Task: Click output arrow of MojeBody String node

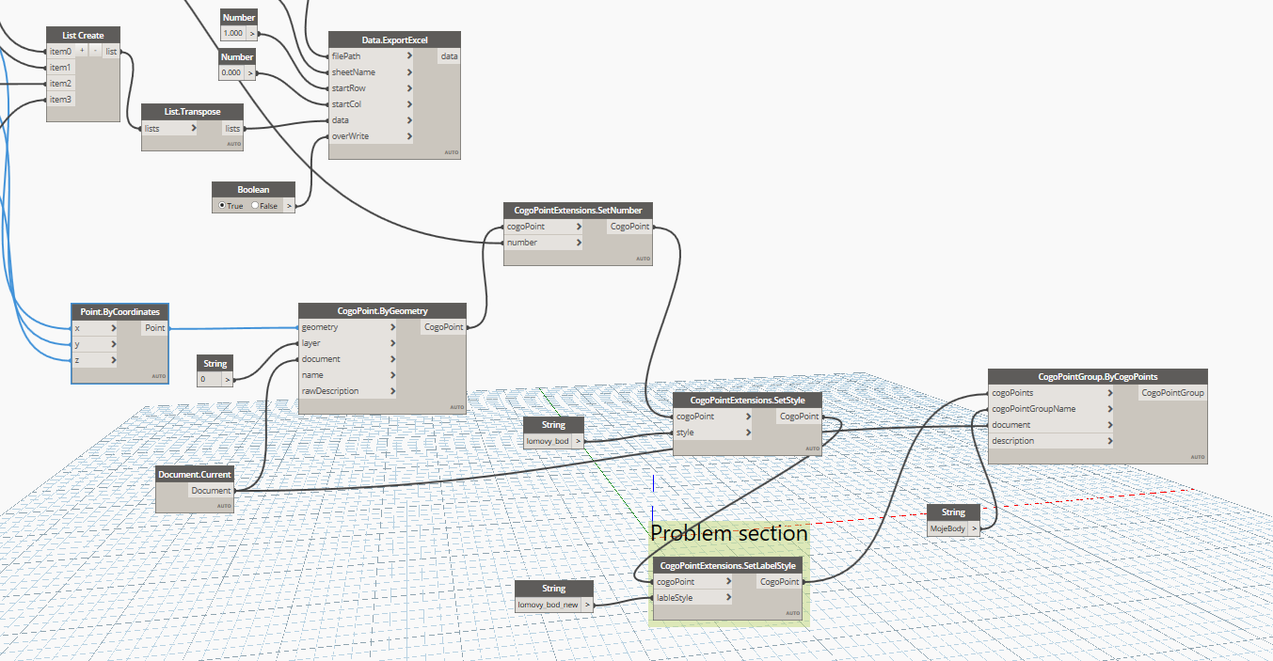Action: 975,528
